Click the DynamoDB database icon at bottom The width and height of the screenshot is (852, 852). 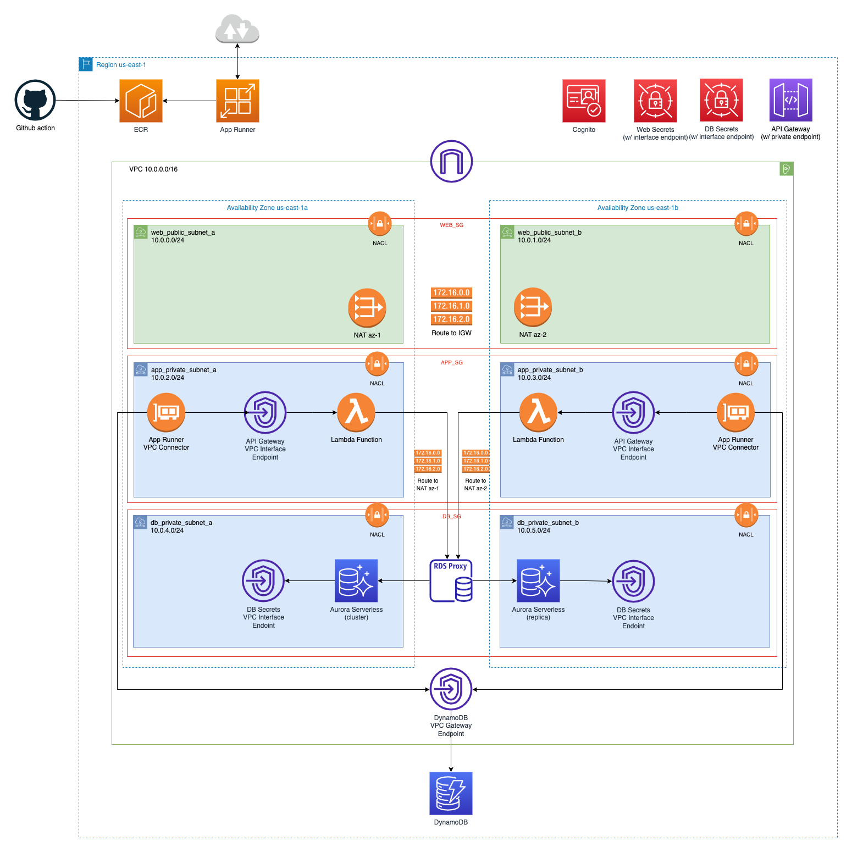451,793
